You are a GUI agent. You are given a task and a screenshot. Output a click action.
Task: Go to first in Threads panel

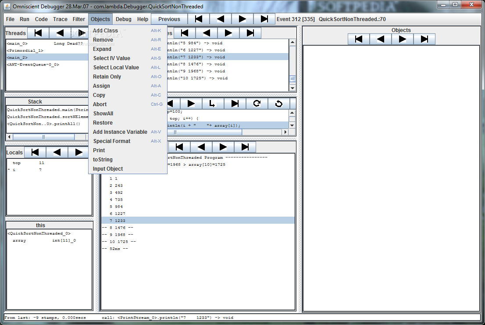38,33
